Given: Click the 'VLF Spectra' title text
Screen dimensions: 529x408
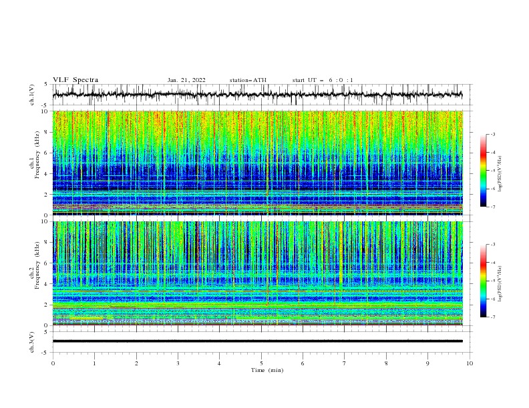Looking at the screenshot, I should tap(75, 80).
